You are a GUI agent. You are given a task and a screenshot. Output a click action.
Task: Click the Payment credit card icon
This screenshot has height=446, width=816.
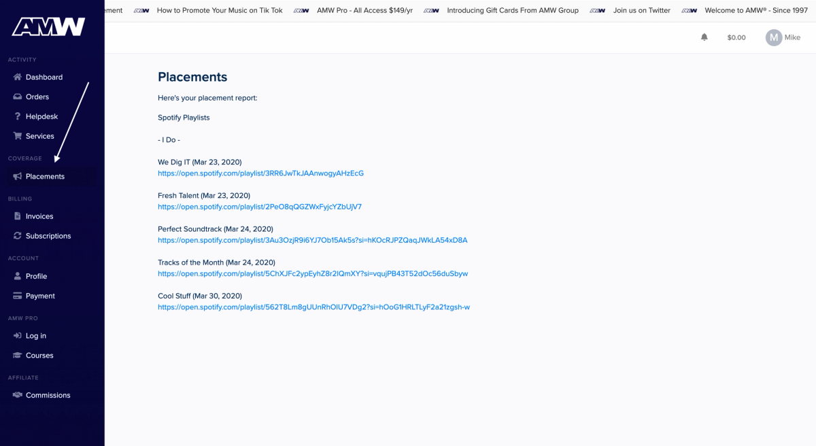click(x=18, y=296)
